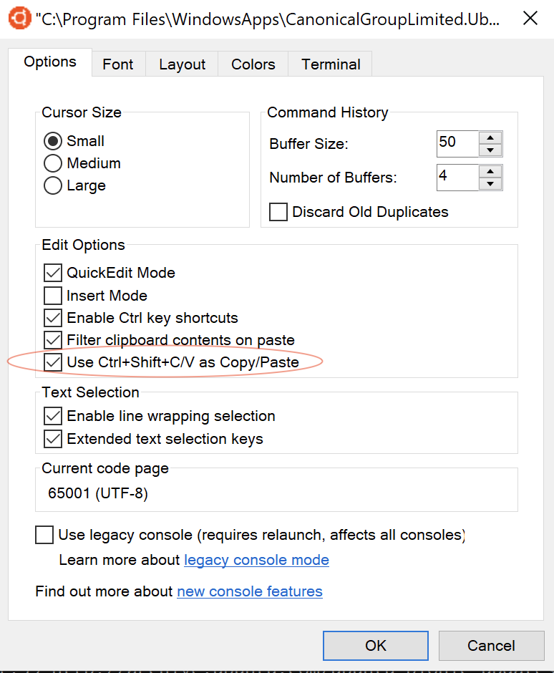The image size is (554, 673).
Task: Click the Cancel button
Action: point(491,646)
